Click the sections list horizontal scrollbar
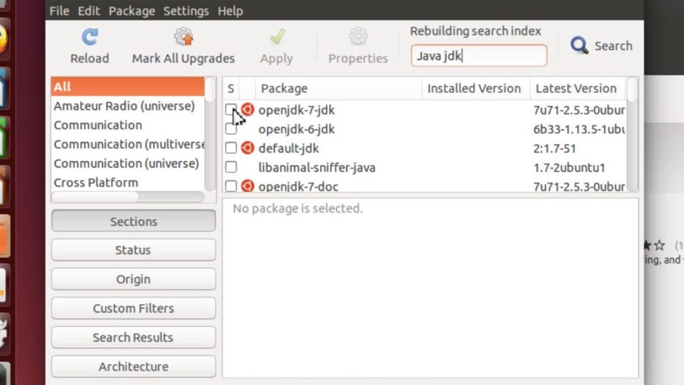Image resolution: width=684 pixels, height=385 pixels. click(128, 197)
